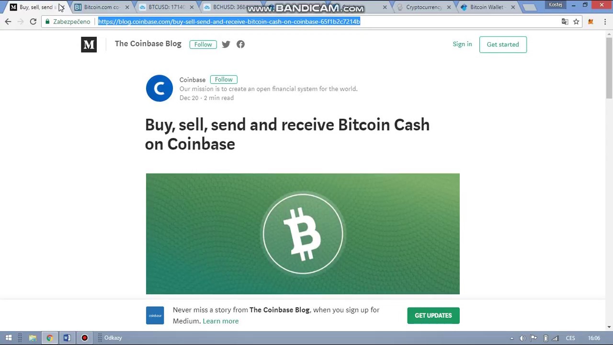This screenshot has width=613, height=345.
Task: Reload the page with refresh icon
Action: [x=33, y=22]
